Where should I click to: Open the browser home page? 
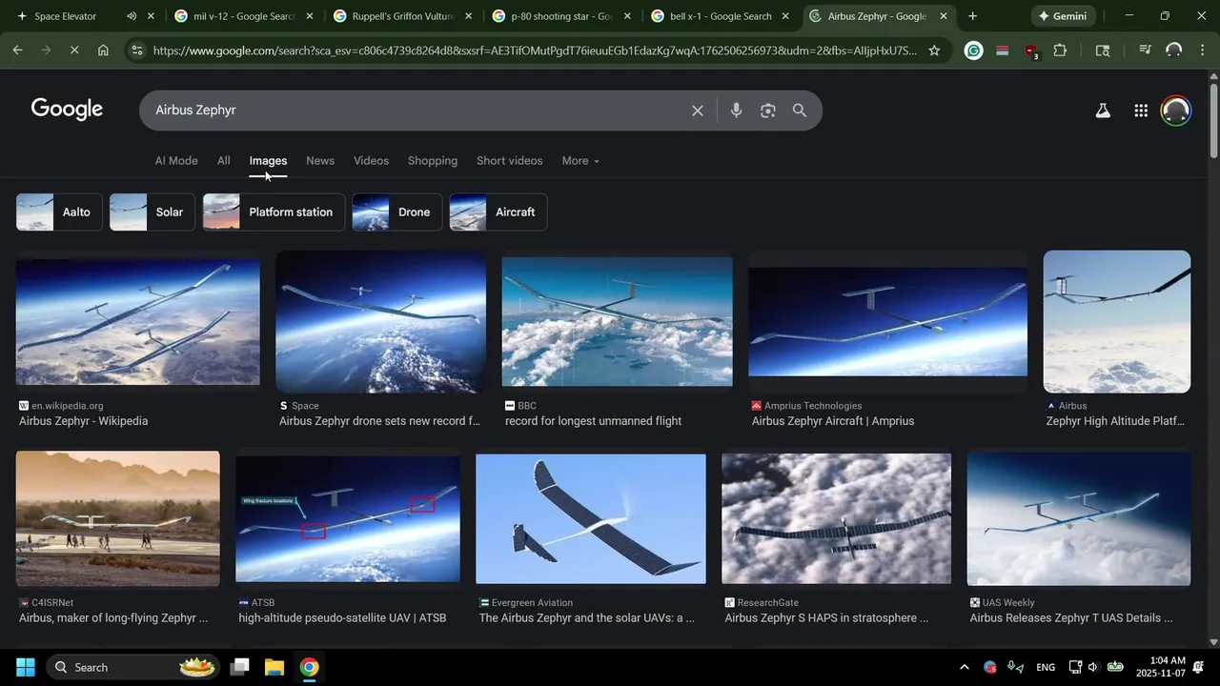coord(103,50)
